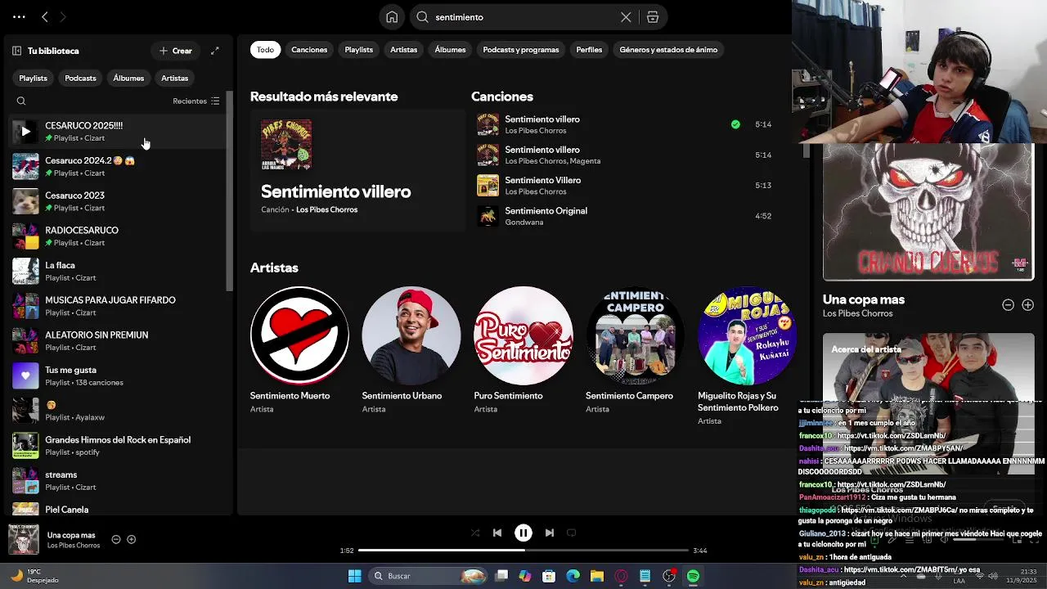Open Grandes Himnos del Rock en Español
The image size is (1047, 589).
pyautogui.click(x=119, y=446)
